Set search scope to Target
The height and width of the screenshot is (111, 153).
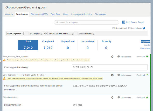(141, 22)
